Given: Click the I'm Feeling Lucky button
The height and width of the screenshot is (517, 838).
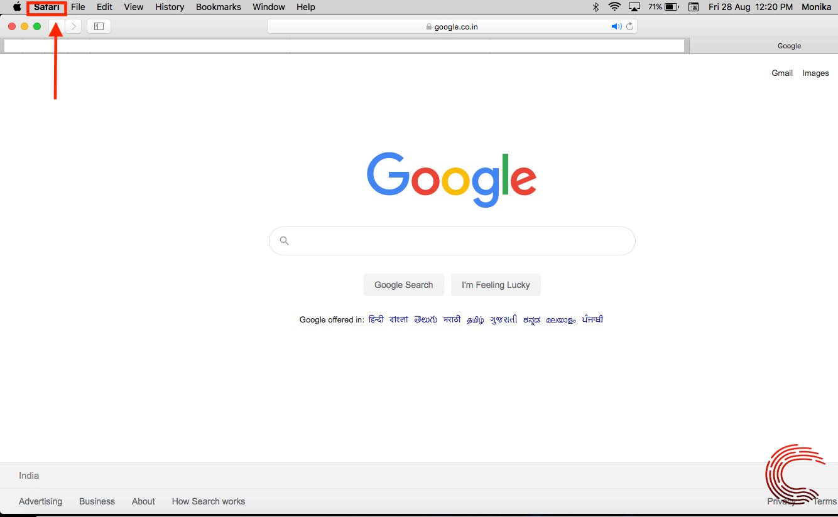Looking at the screenshot, I should [496, 285].
